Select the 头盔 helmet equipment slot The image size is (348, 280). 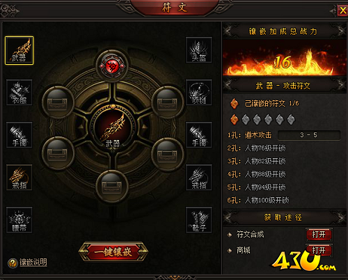pos(199,50)
